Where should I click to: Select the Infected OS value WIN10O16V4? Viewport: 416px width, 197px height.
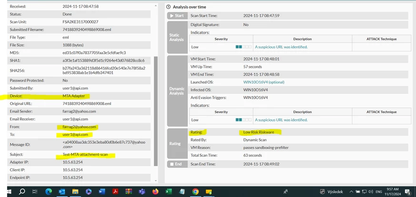(x=255, y=90)
